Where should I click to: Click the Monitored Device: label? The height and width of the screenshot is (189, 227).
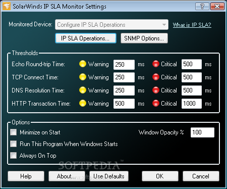[x=30, y=24]
